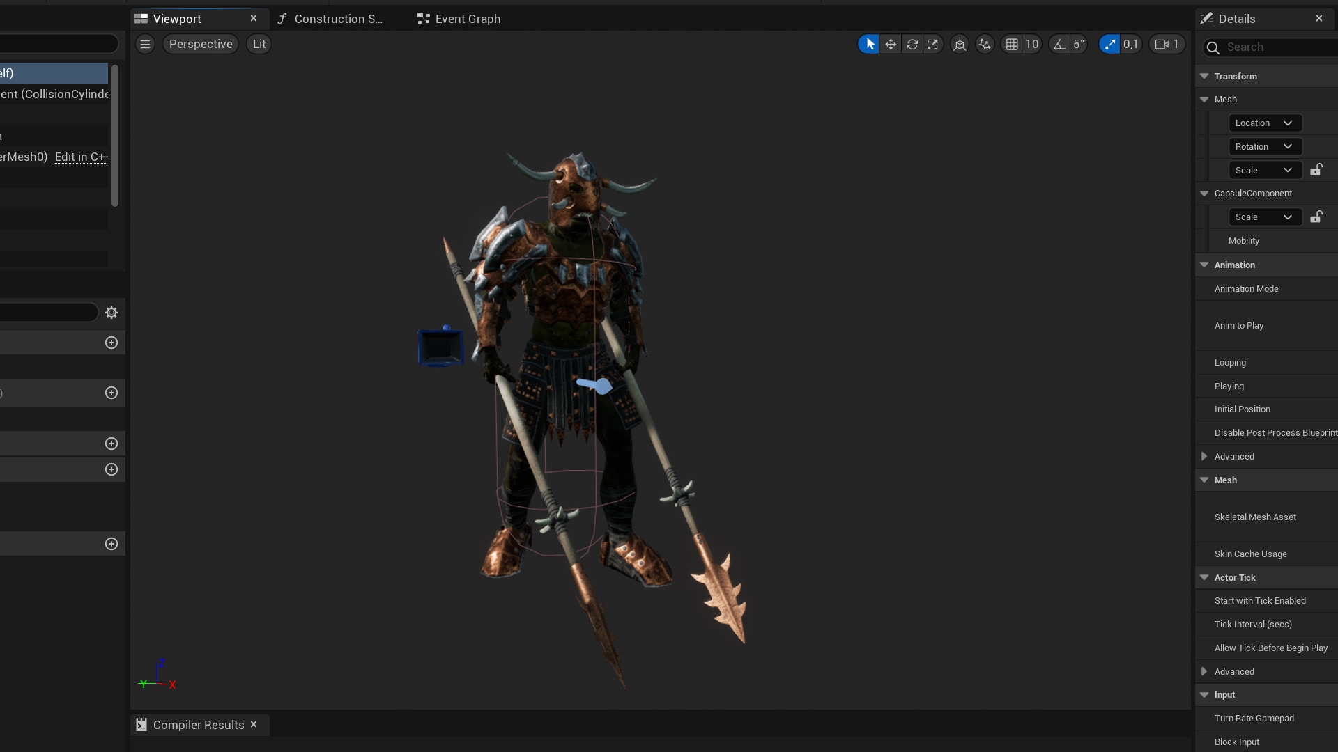Click the Details search field
1338x752 pixels.
(1275, 47)
